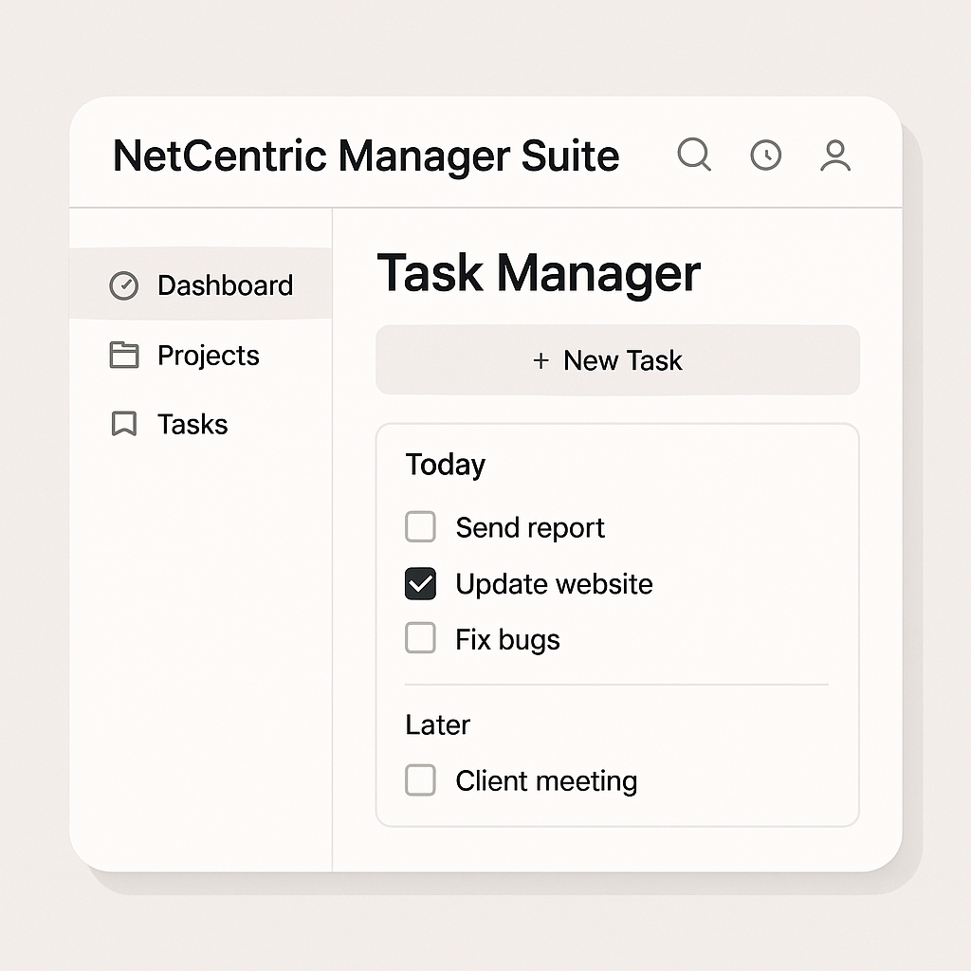Go to Projects via its sidebar label
Screen dimensions: 971x971
click(208, 356)
